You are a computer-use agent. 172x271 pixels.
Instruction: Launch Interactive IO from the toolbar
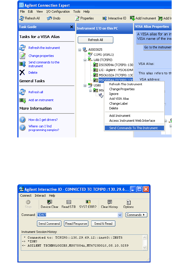[114, 18]
